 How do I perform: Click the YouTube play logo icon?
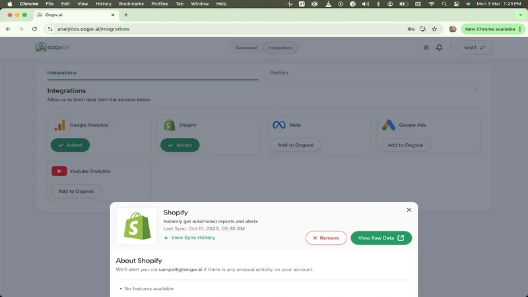[x=59, y=171]
